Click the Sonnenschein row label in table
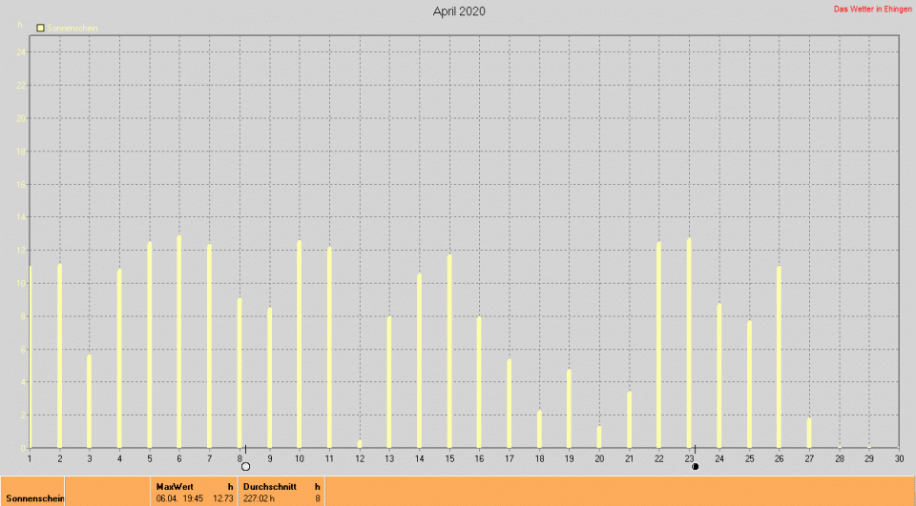 pyautogui.click(x=34, y=498)
